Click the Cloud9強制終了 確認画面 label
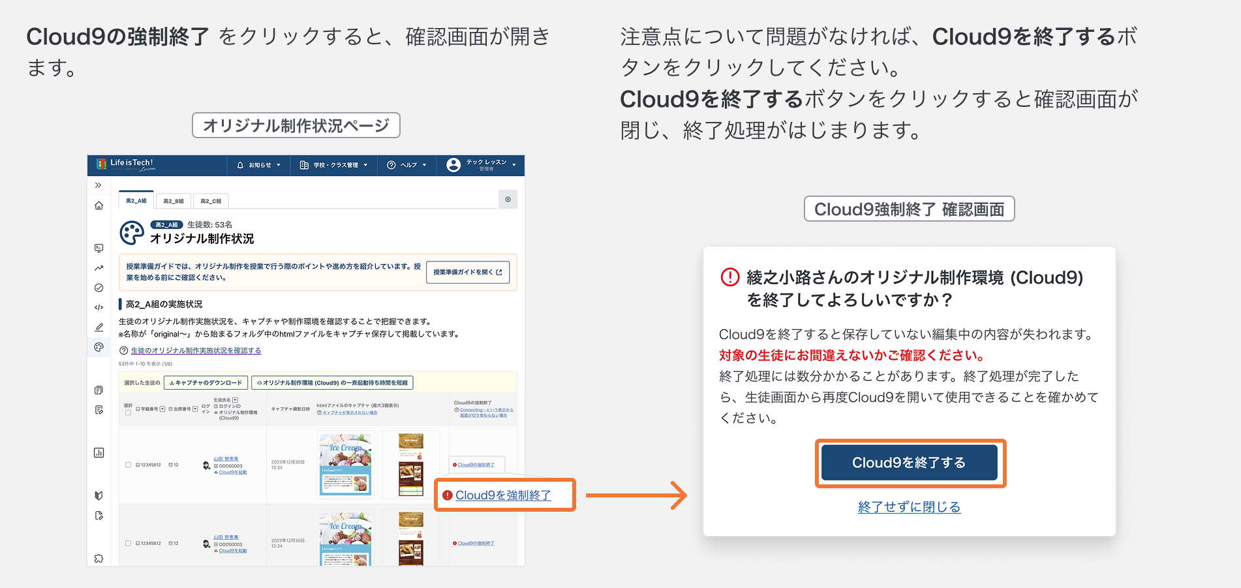The image size is (1241, 588). [910, 209]
